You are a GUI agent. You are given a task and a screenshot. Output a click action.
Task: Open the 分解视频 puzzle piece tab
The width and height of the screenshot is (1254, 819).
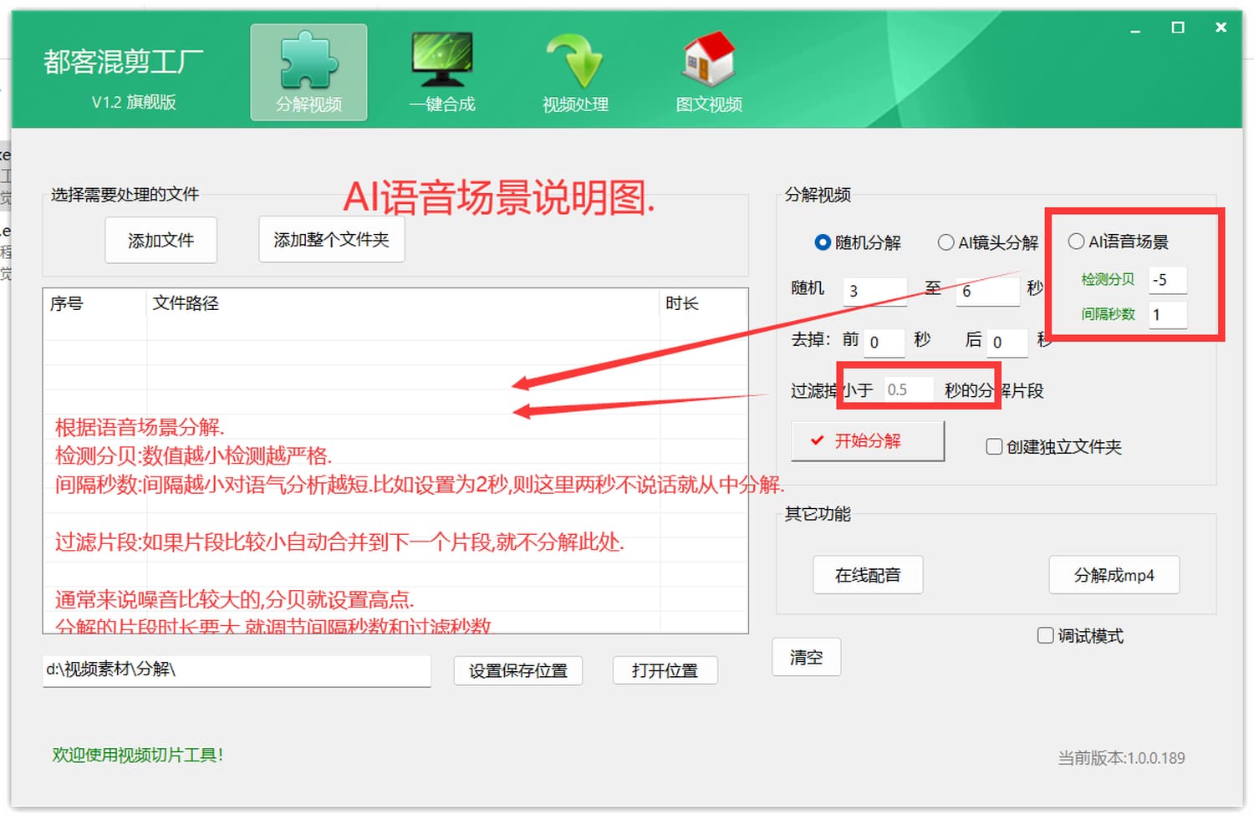point(308,73)
